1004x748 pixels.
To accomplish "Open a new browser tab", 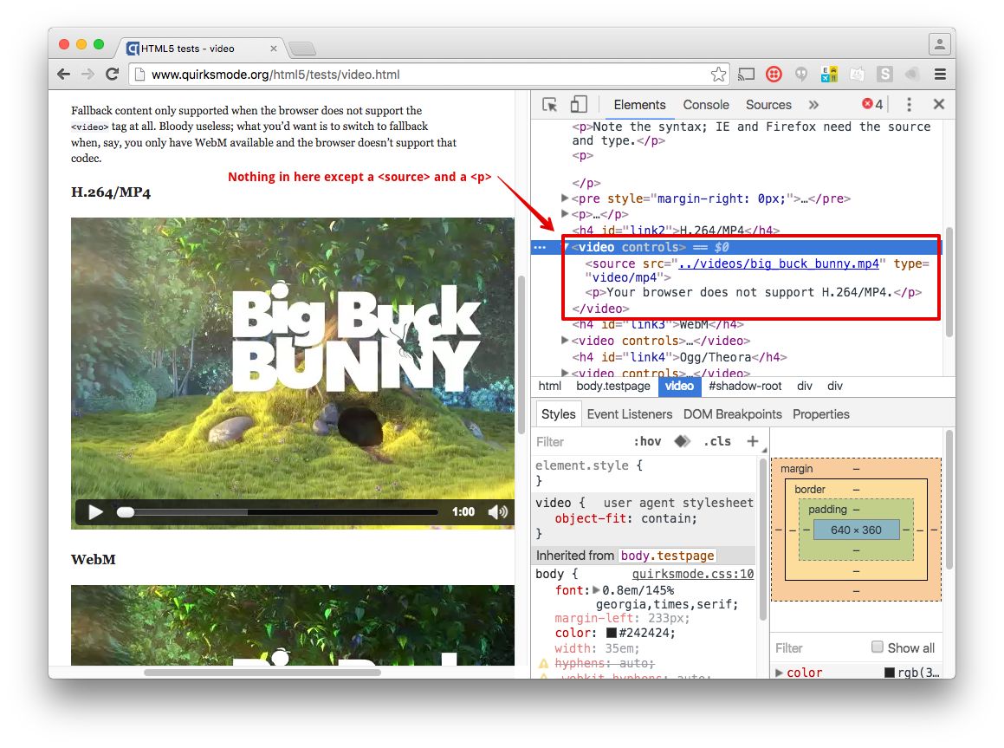I will point(302,49).
